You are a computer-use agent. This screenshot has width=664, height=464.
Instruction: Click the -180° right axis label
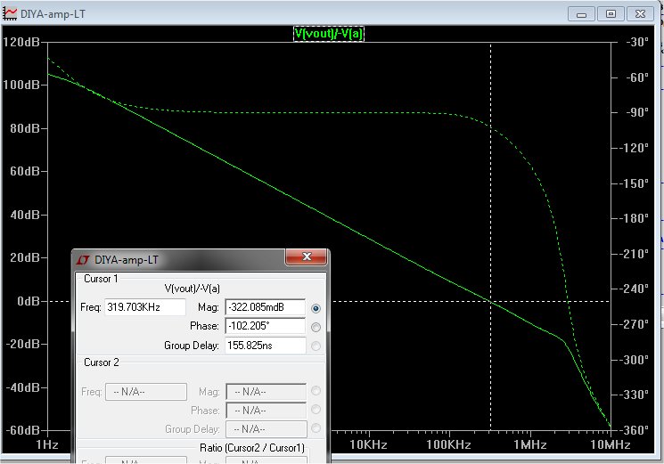[x=634, y=218]
